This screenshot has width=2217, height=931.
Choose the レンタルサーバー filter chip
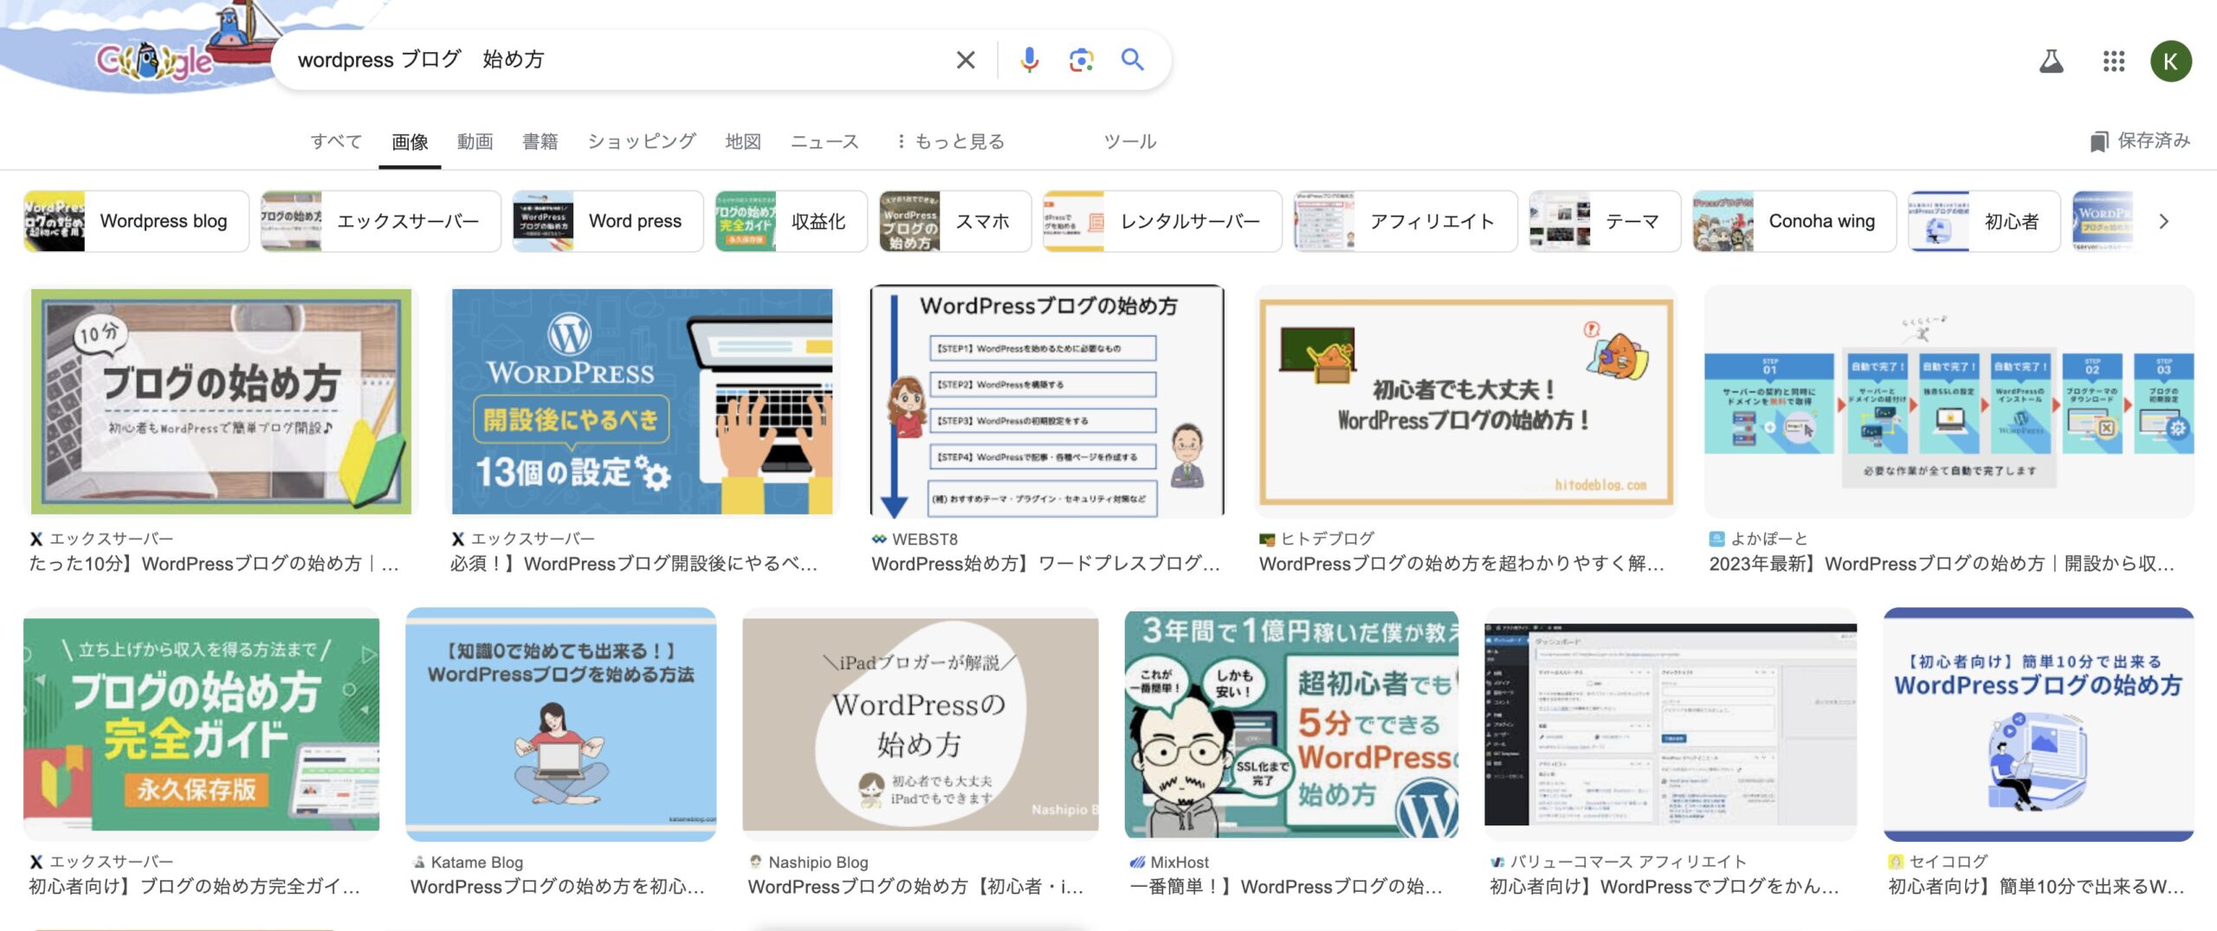point(1162,221)
